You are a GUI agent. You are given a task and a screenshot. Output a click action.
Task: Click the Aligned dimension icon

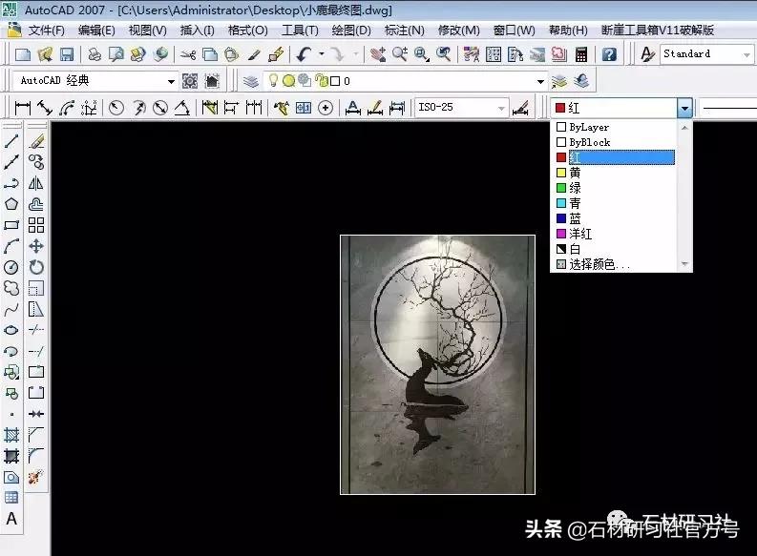(45, 108)
